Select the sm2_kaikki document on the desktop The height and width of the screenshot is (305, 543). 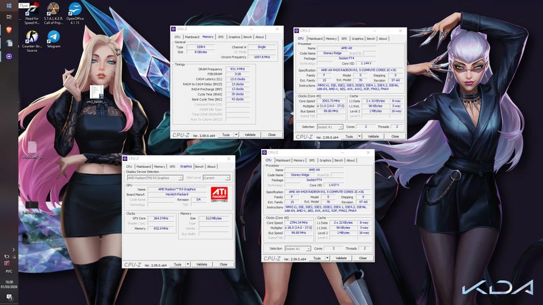96,94
